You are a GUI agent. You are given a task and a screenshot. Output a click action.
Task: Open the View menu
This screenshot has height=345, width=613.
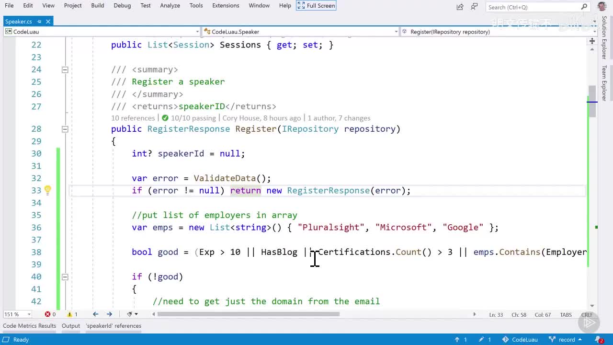(48, 6)
